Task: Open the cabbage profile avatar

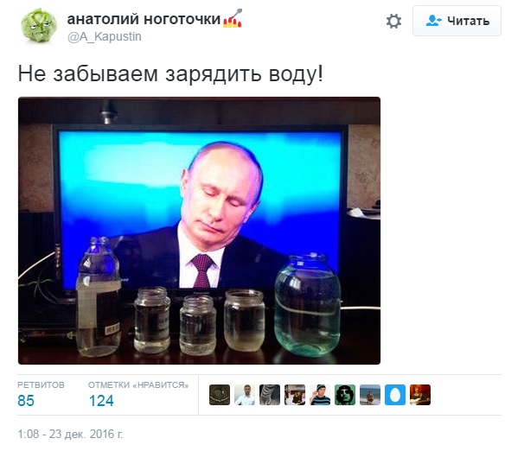Action: point(39,25)
